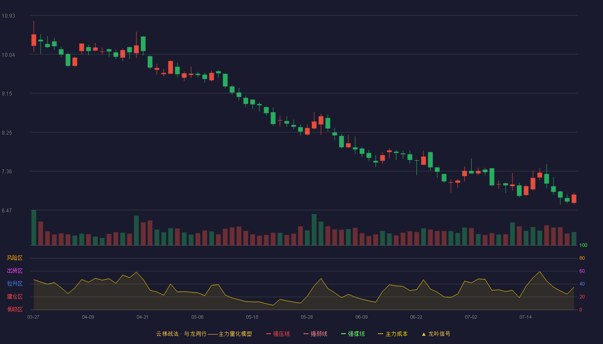Click the magenta 60 indicator axis value
The height and width of the screenshot is (344, 603).
[x=582, y=271]
